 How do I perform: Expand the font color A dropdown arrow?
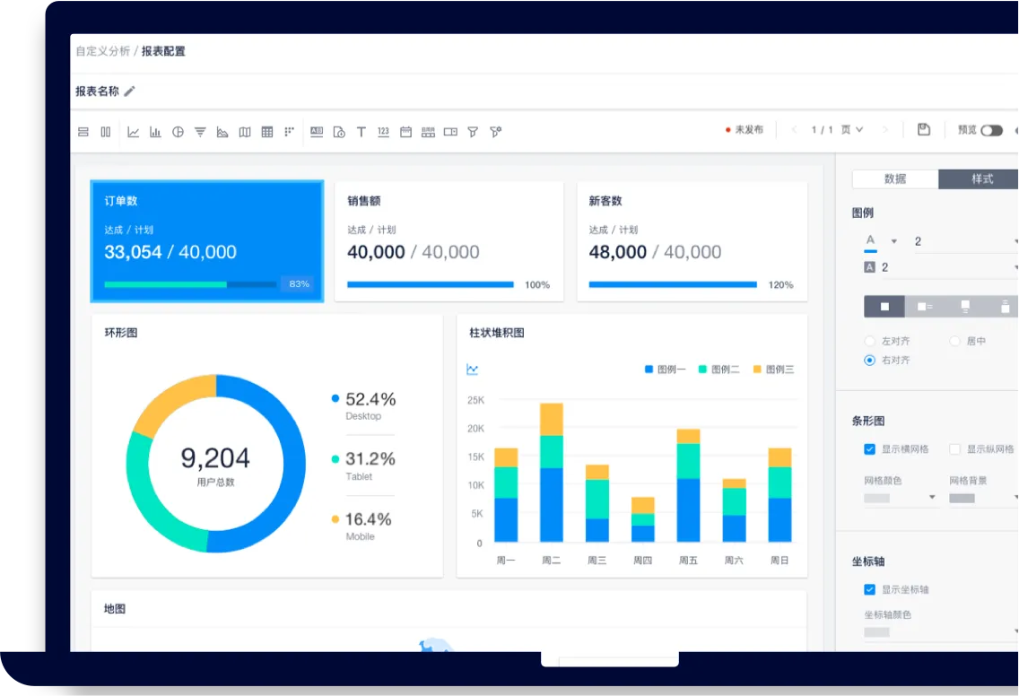tap(894, 241)
